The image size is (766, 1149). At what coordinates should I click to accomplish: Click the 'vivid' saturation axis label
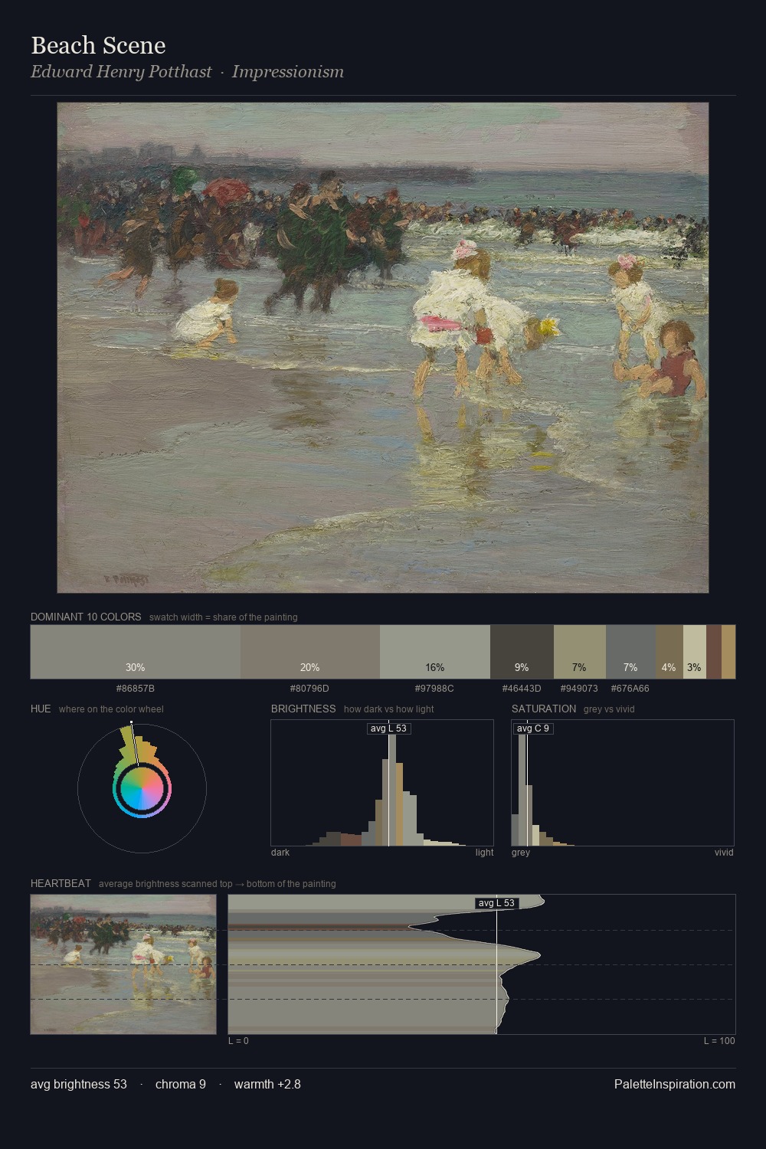(x=724, y=853)
